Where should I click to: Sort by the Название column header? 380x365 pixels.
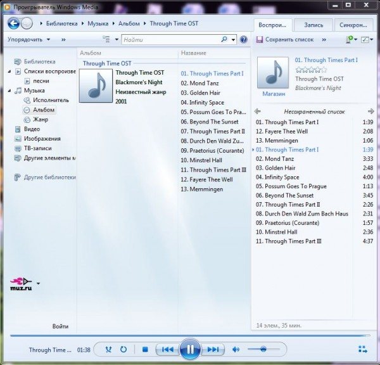click(x=194, y=53)
